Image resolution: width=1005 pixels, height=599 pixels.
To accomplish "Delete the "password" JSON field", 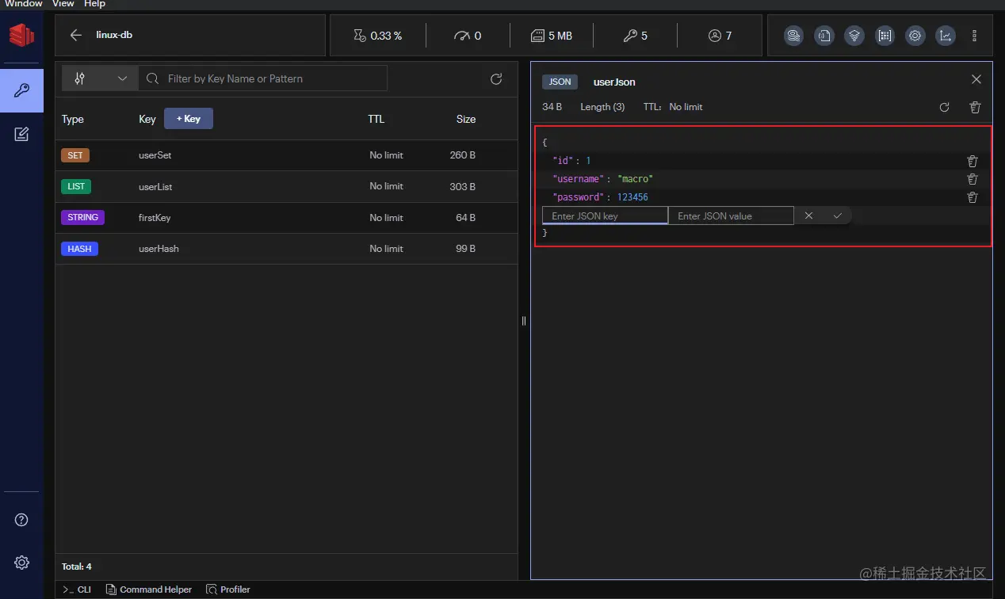I will [x=973, y=197].
